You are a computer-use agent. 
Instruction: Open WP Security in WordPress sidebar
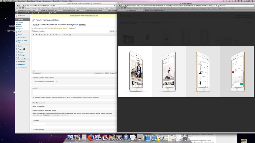pos(22,61)
